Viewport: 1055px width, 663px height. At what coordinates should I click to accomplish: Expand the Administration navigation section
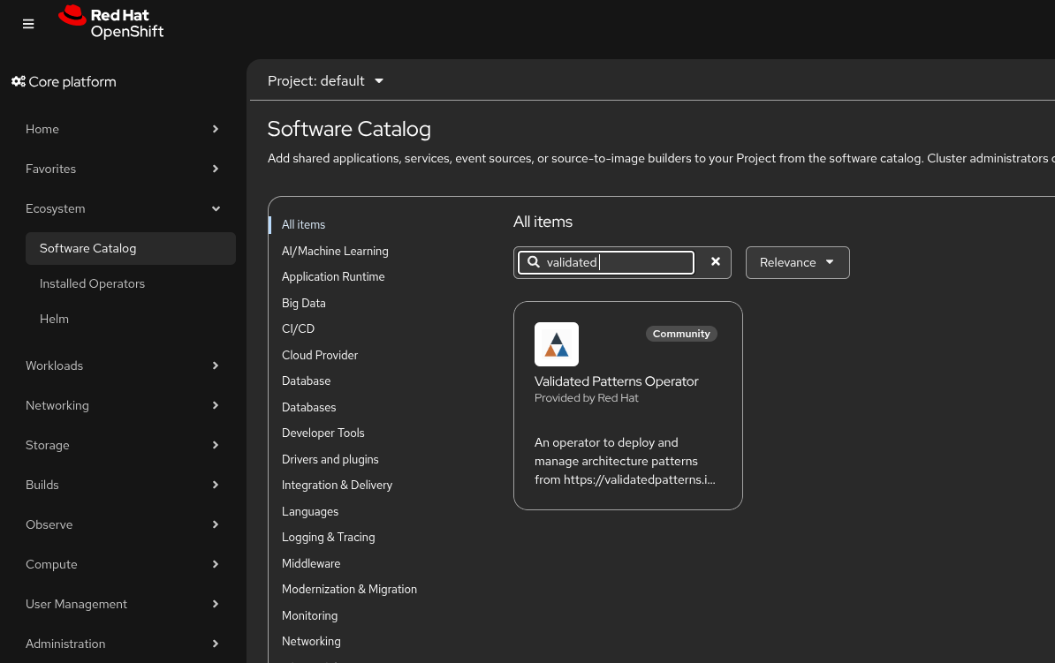[x=123, y=644]
